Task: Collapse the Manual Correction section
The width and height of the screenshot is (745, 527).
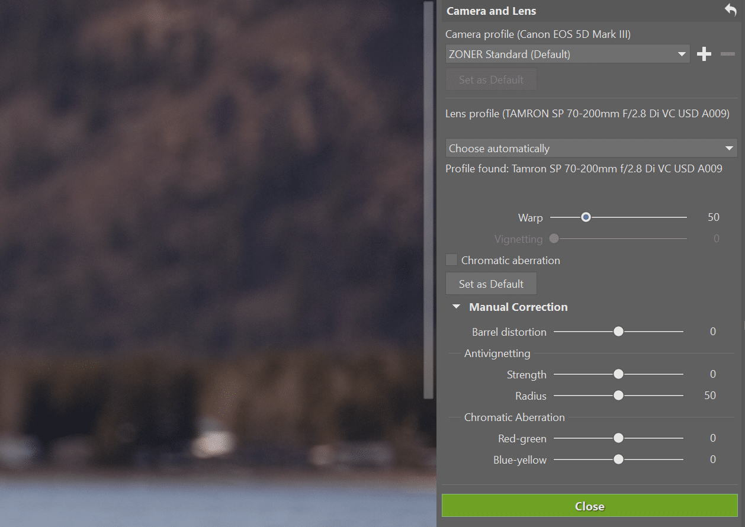Action: [x=456, y=307]
